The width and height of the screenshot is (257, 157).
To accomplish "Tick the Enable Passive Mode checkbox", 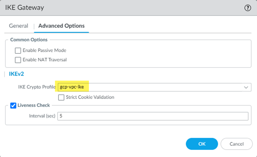I will [18, 50].
